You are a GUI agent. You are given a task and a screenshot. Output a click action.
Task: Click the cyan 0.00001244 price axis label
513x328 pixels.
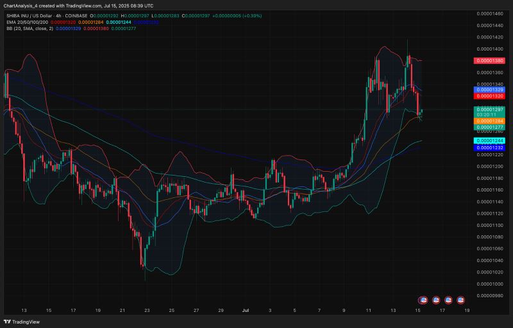[490, 141]
